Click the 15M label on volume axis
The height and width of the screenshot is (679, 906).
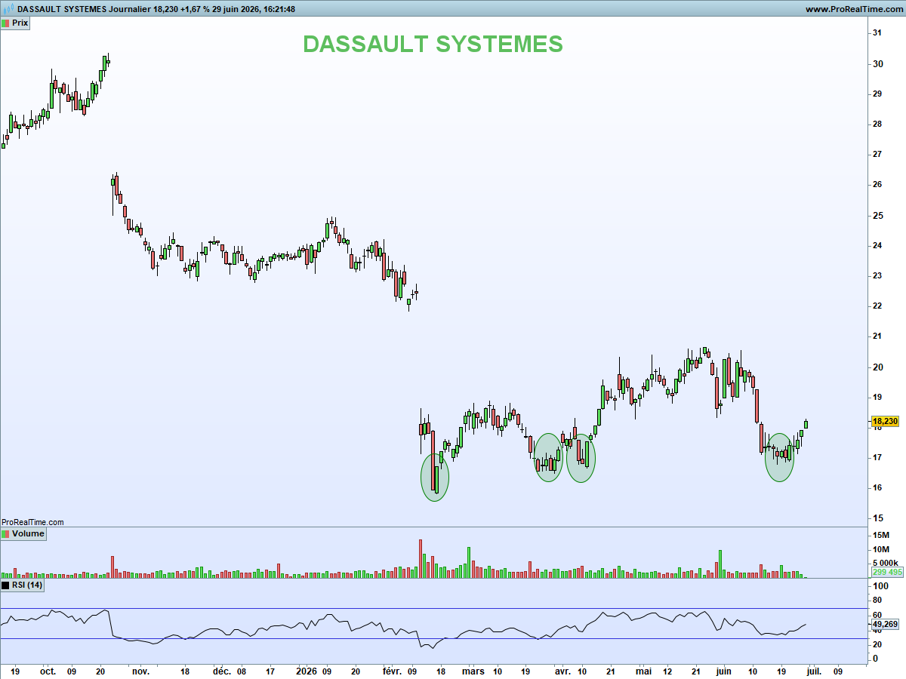pyautogui.click(x=881, y=536)
